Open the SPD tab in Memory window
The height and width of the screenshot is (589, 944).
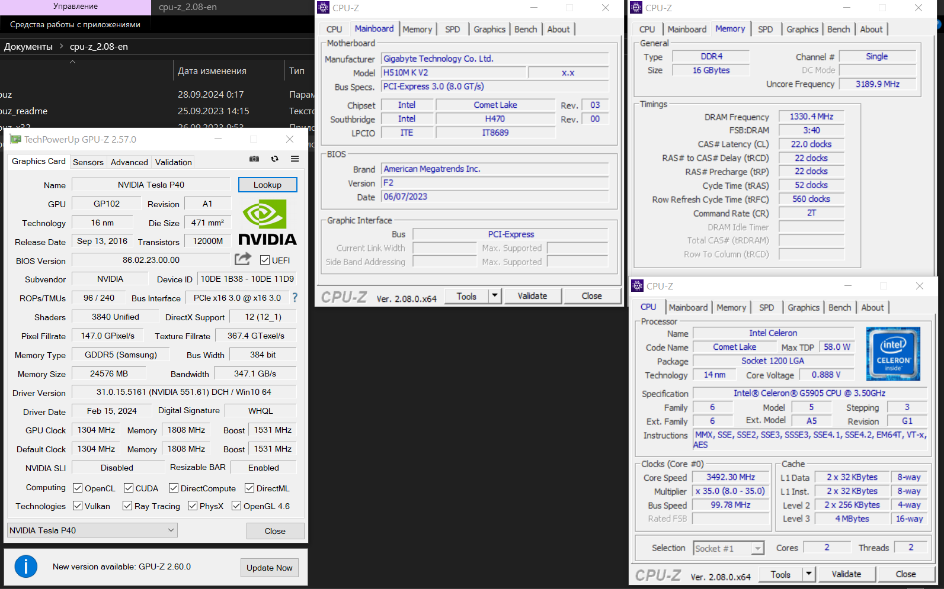765,29
